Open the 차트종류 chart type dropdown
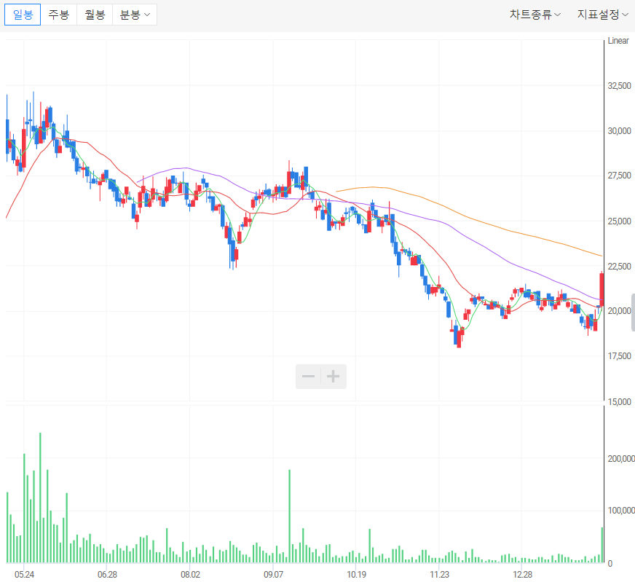The width and height of the screenshot is (635, 582). (x=535, y=15)
